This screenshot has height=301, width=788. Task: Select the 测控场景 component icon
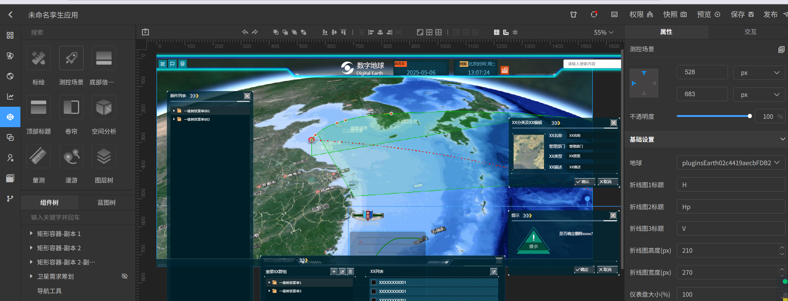pos(71,58)
